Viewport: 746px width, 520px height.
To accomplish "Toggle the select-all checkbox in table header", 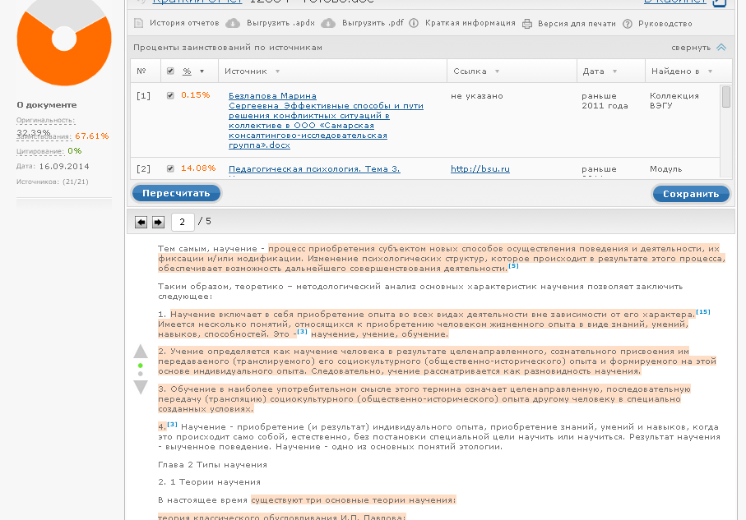I will (170, 71).
